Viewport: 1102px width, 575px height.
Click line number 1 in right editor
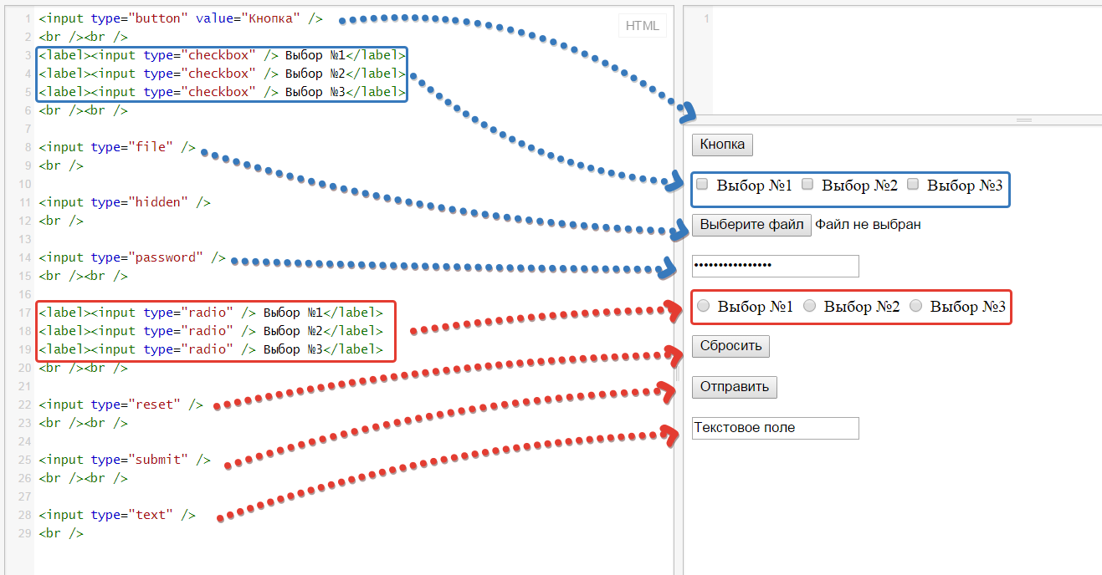point(707,18)
